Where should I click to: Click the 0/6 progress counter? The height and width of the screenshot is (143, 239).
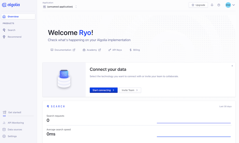[x=4, y=116]
